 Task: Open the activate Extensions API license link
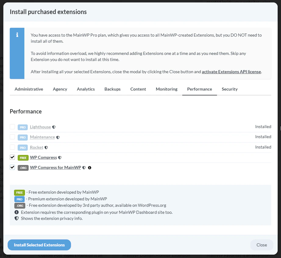point(231,72)
